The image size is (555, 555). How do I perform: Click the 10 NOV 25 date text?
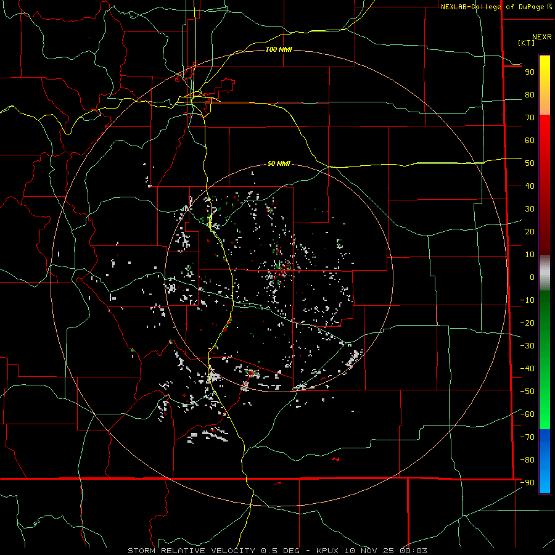369,551
